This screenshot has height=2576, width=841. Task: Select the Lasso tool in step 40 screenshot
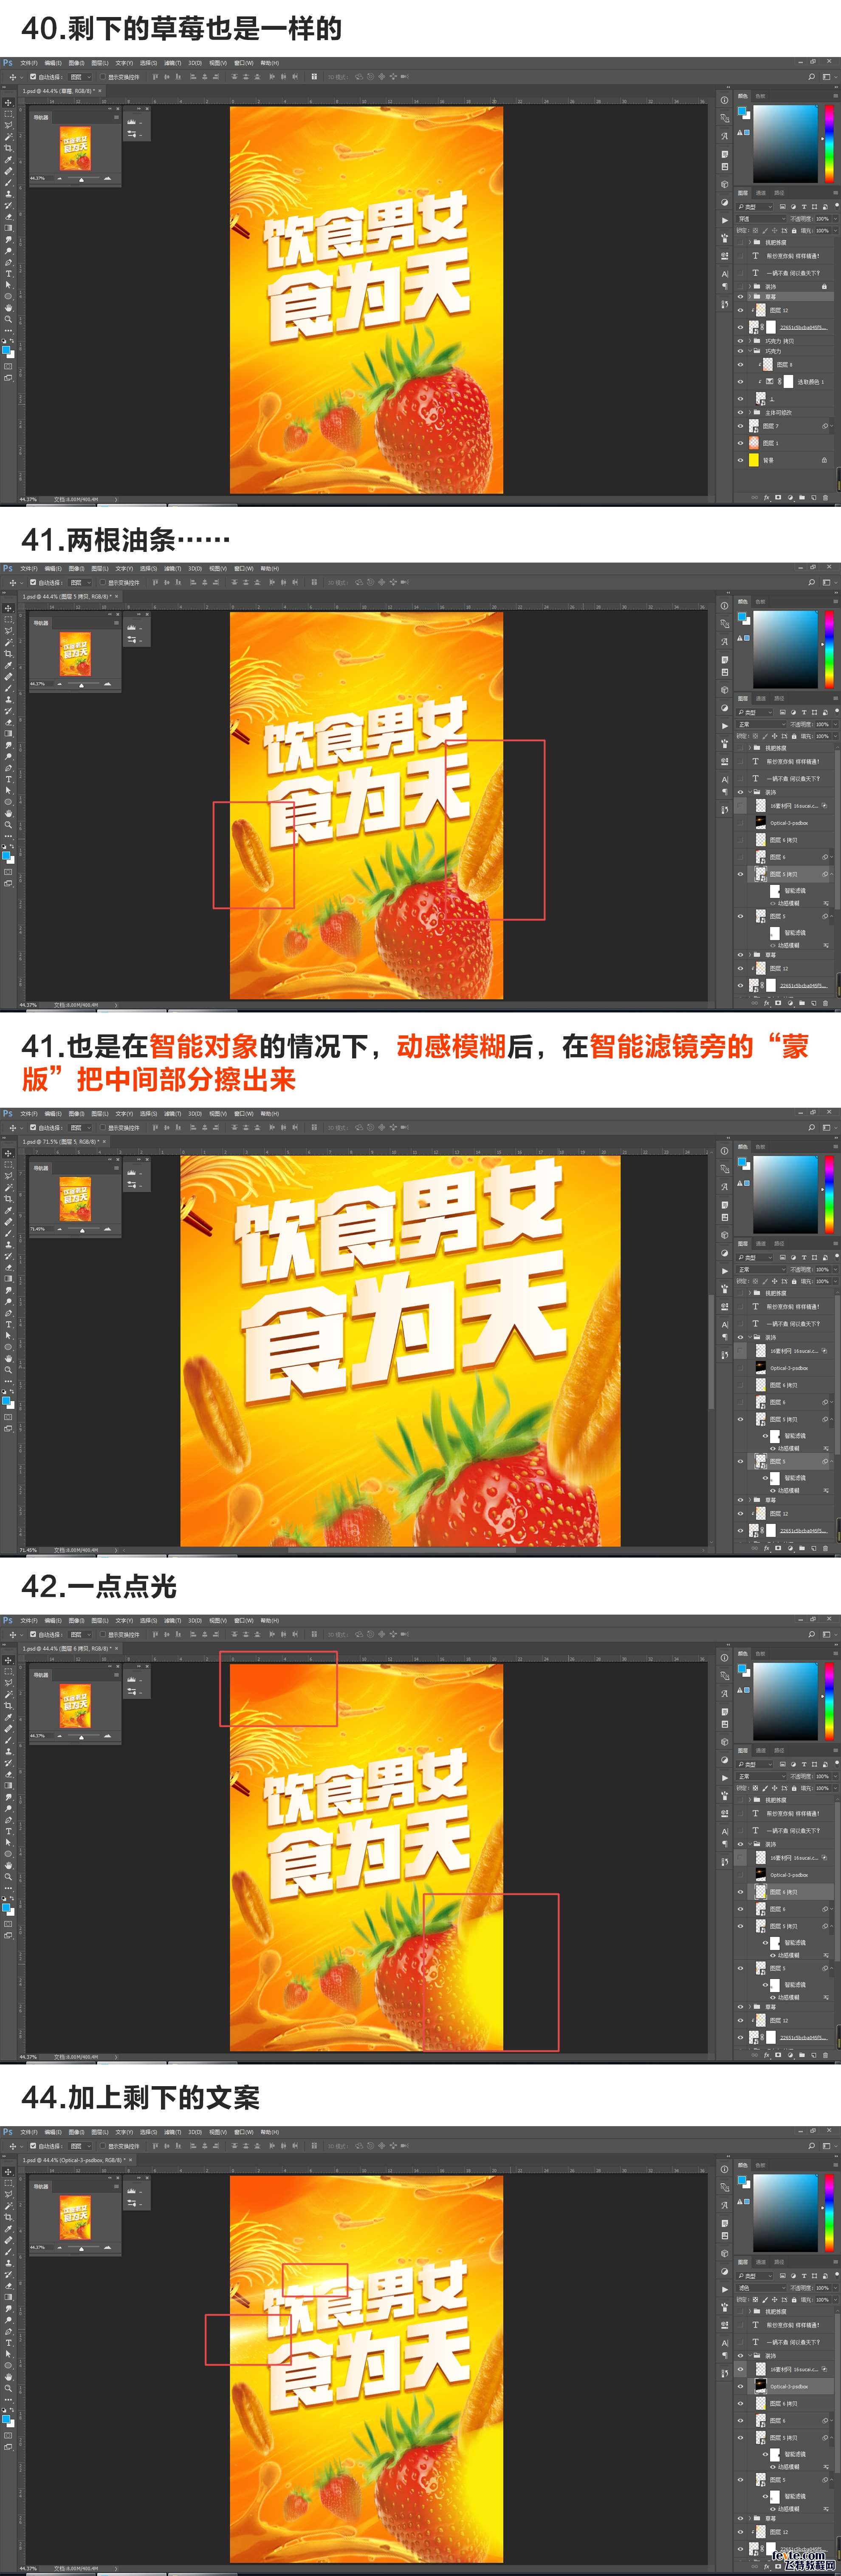coord(8,125)
